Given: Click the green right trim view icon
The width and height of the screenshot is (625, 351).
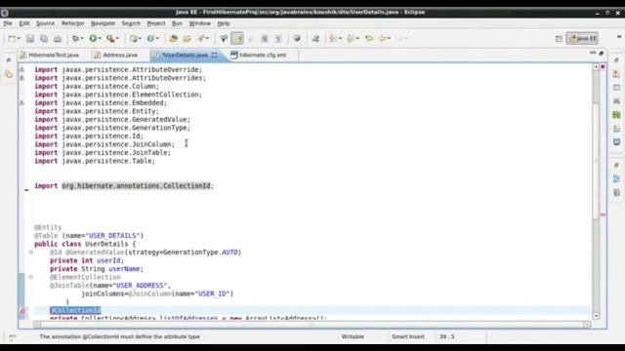Looking at the screenshot, I should 616,115.
